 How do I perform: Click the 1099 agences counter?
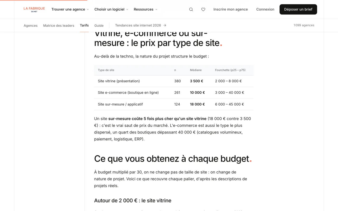(304, 25)
